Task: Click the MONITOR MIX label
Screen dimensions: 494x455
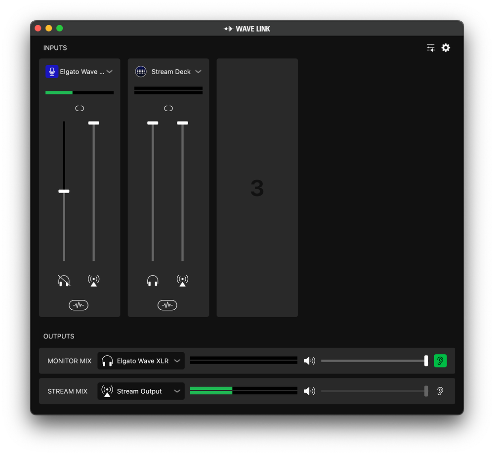Action: pos(69,361)
